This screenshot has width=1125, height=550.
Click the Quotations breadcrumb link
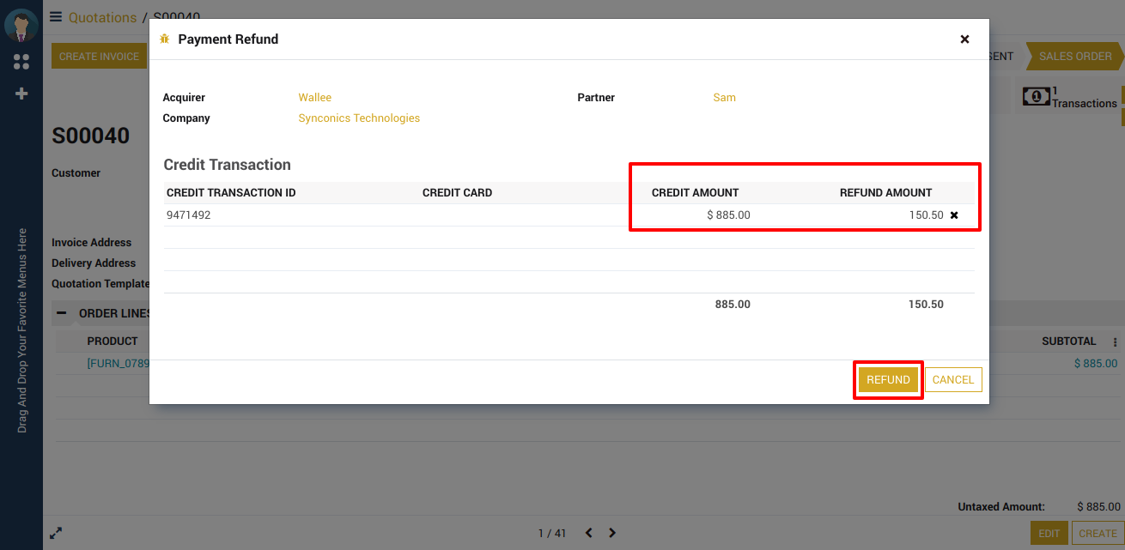(x=102, y=17)
